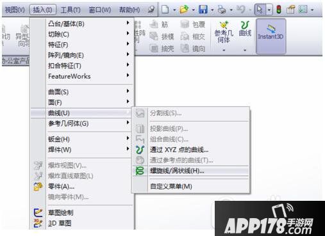The height and width of the screenshot is (236, 325).
Task: Choose Customize Menu (自定义菜单) item
Action: point(191,187)
